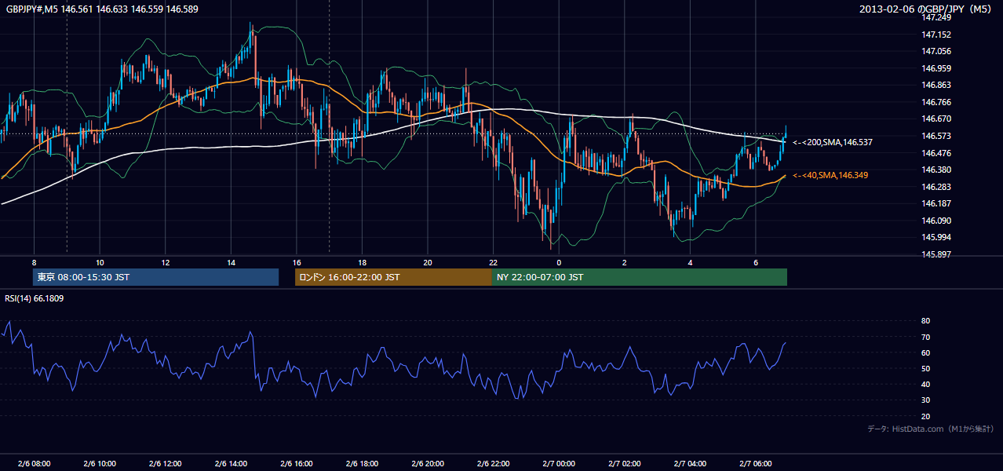The image size is (1003, 471).
Task: Click the RSI 50 level label
Action: 925,368
